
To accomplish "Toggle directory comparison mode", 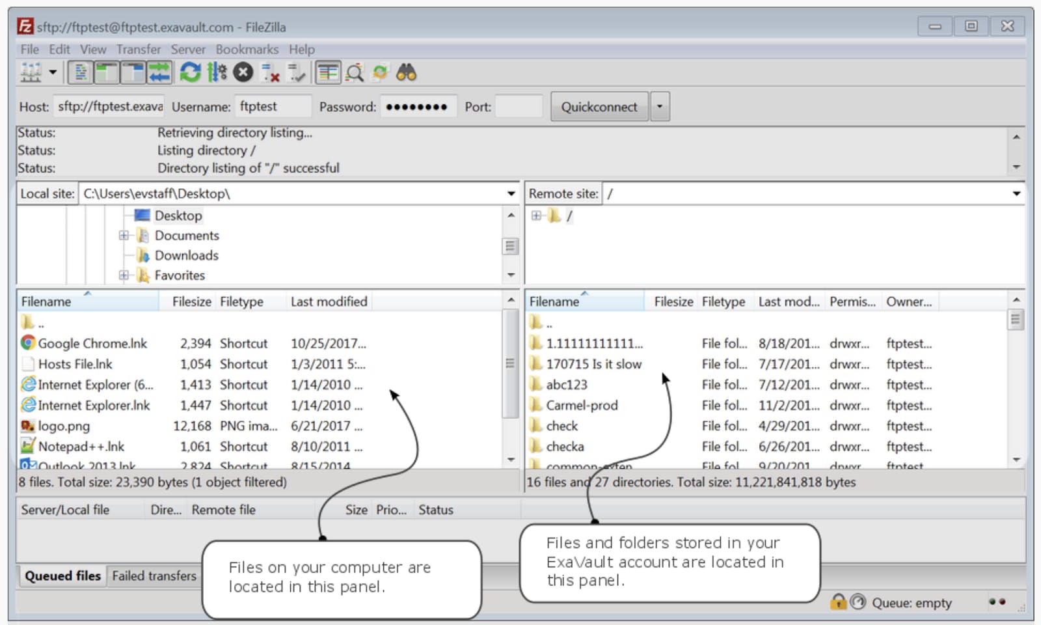I will [x=329, y=72].
